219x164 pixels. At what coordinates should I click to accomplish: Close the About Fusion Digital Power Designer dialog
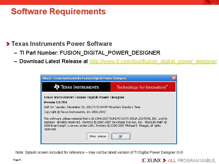pyautogui.click(x=174, y=78)
